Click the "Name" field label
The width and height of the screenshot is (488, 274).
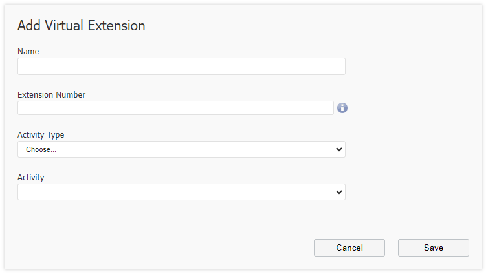click(x=28, y=51)
